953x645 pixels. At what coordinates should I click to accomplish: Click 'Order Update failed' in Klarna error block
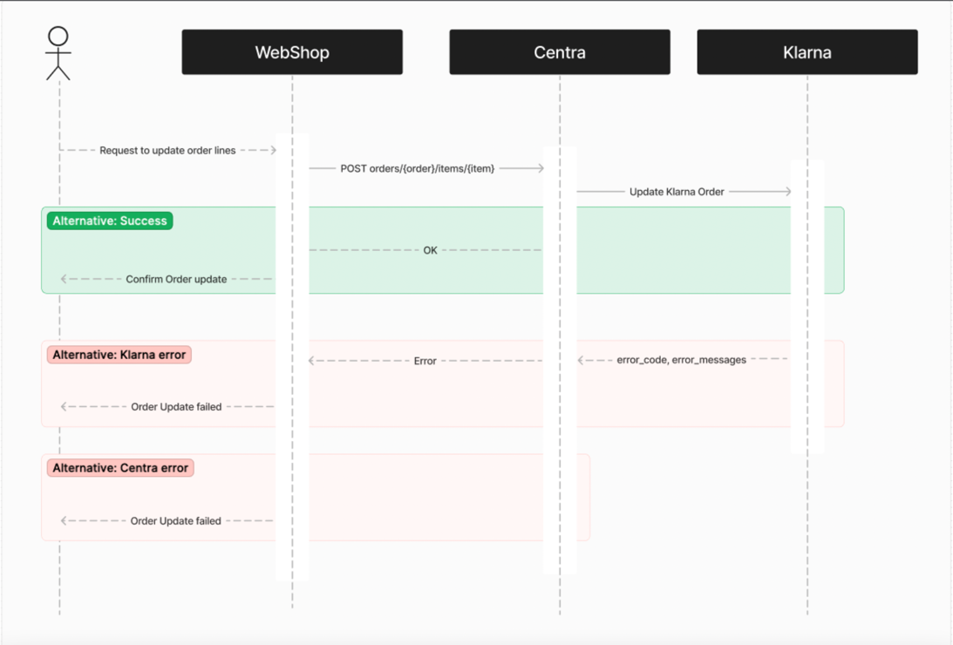(x=176, y=407)
